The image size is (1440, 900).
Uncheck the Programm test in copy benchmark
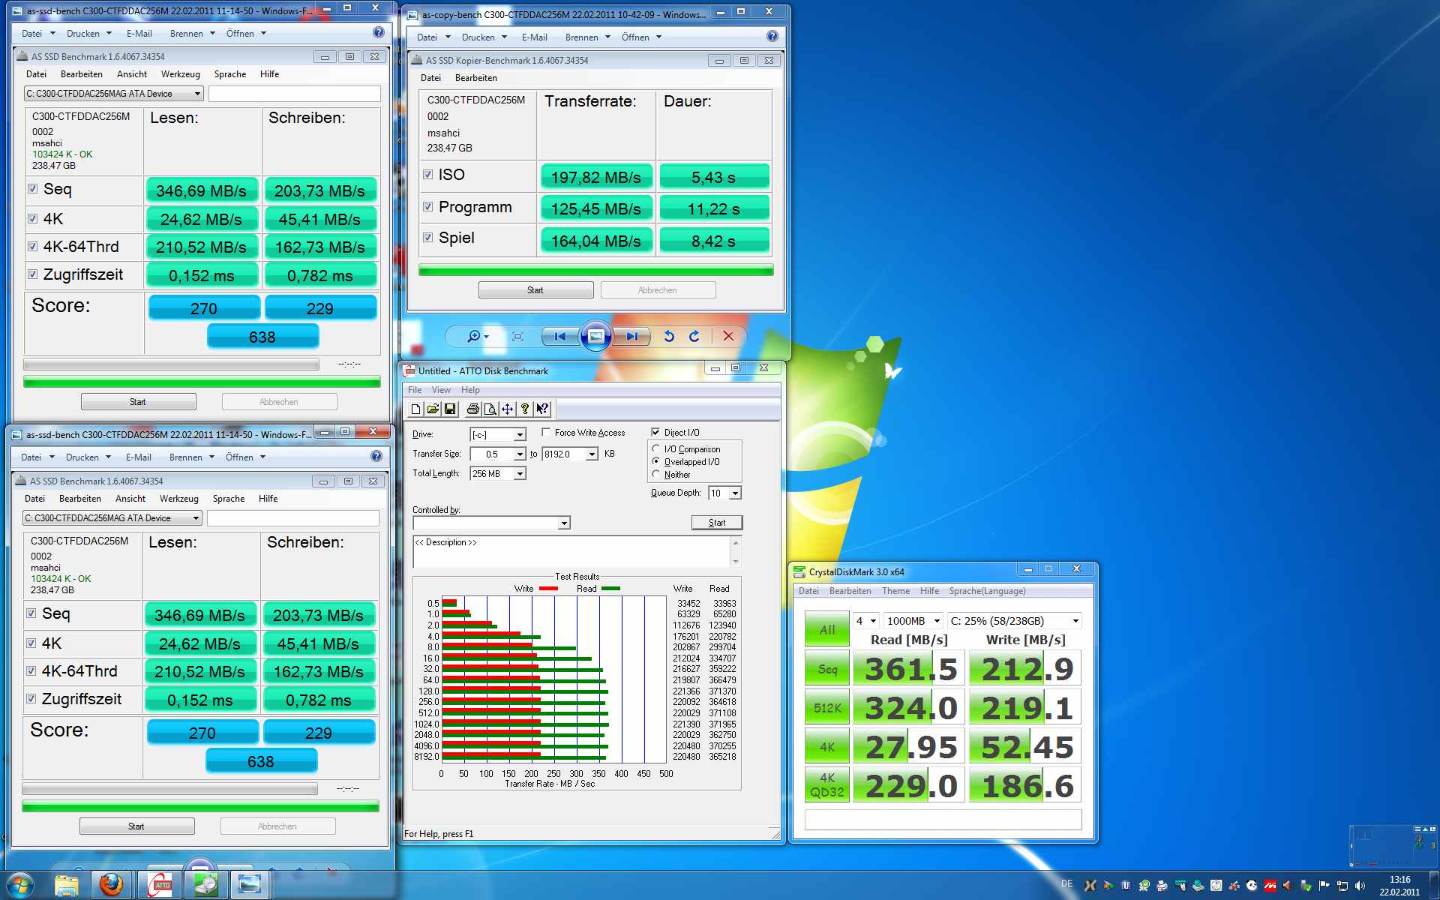pos(427,206)
